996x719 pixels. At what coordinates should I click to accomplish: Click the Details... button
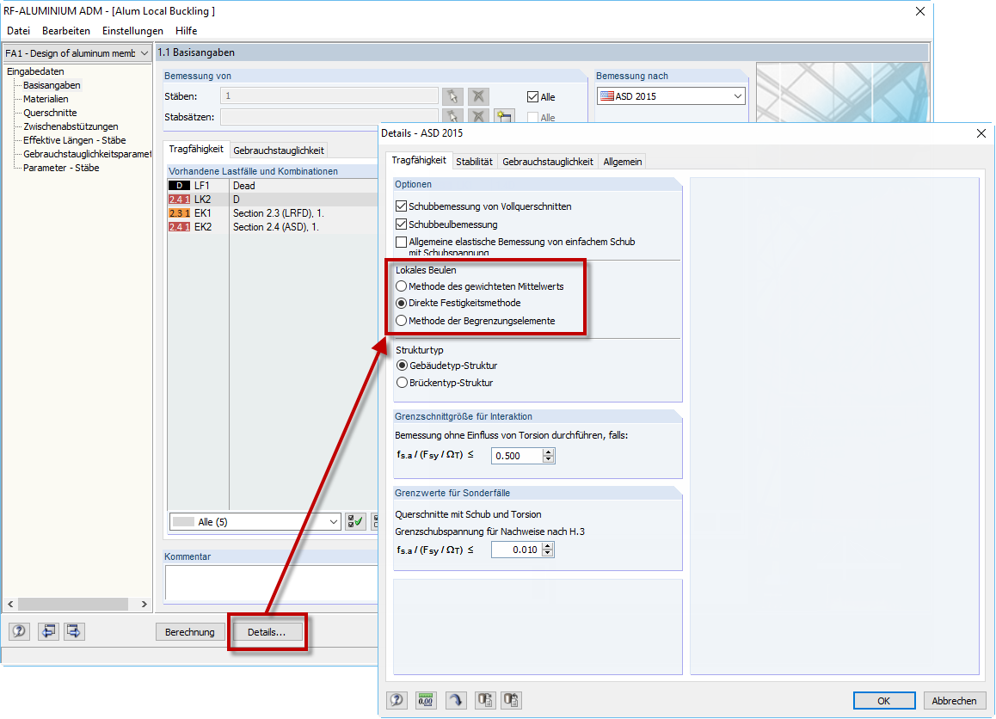(267, 632)
